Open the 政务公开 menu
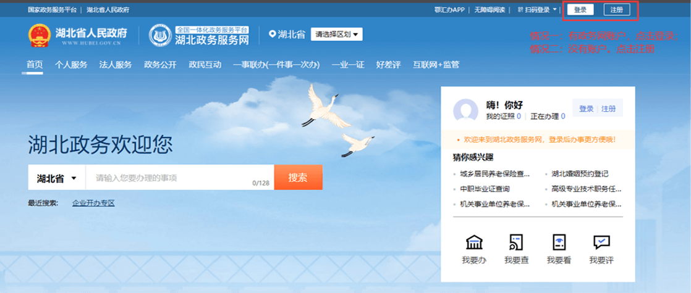 coord(161,65)
